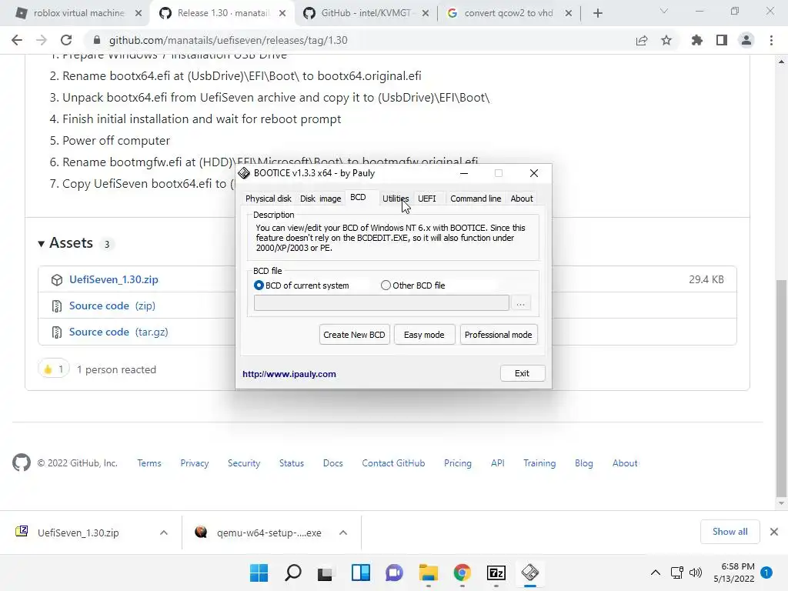Click the UefiSeven_1.30.zip package icon
This screenshot has height=591, width=788.
tap(57, 280)
